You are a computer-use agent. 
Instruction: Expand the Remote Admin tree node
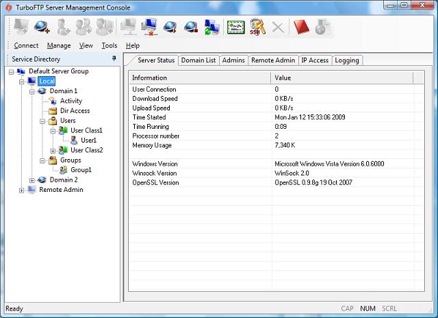pos(22,190)
